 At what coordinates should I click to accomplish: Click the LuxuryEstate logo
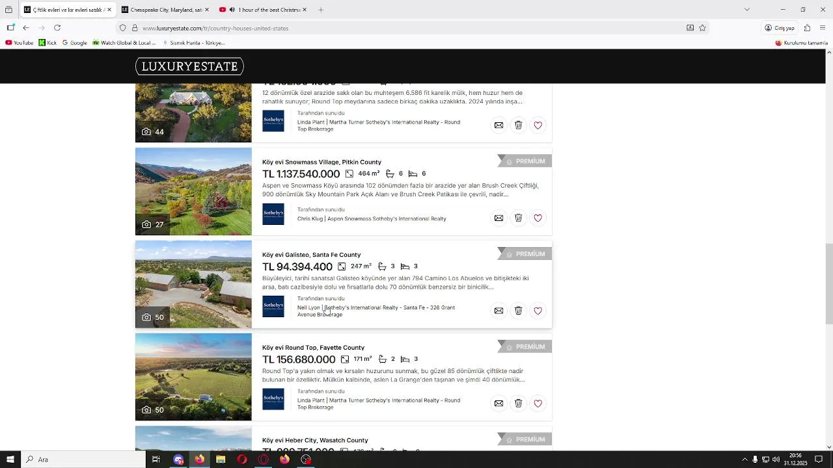coord(189,66)
